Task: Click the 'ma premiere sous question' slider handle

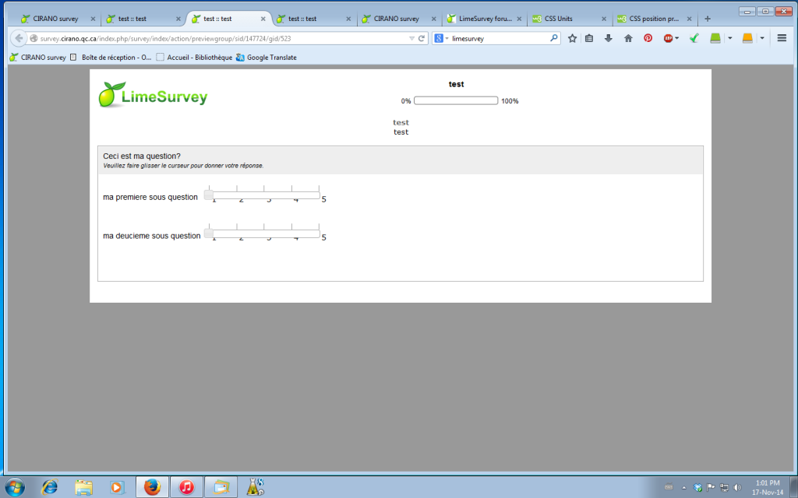Action: [208, 195]
